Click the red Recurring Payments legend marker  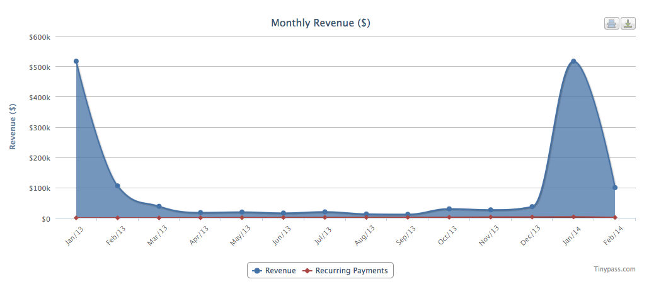point(307,271)
